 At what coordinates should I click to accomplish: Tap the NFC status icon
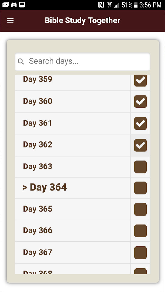click(101, 5)
